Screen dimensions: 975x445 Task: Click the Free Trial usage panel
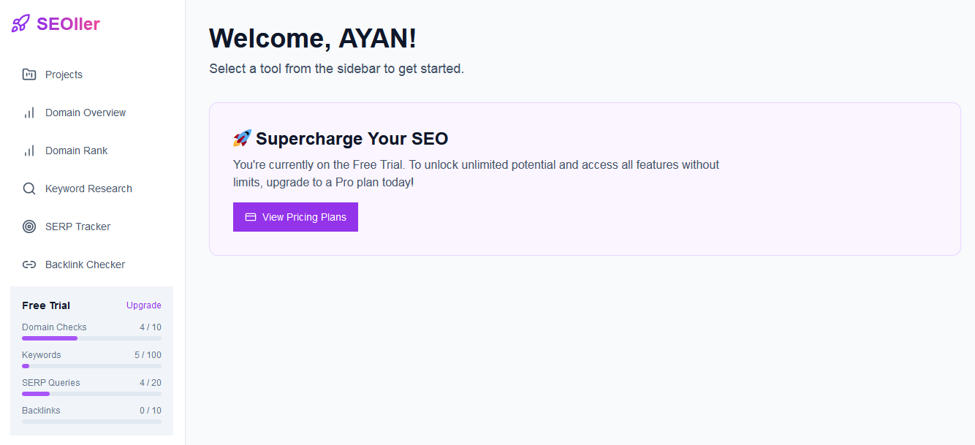click(91, 358)
